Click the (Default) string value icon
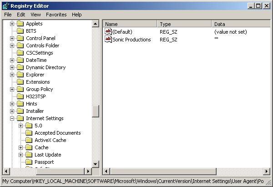The image size is (273, 187). click(108, 32)
